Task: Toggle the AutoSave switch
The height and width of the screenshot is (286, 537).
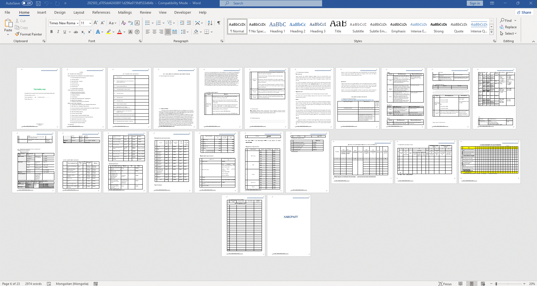Action: [27, 3]
